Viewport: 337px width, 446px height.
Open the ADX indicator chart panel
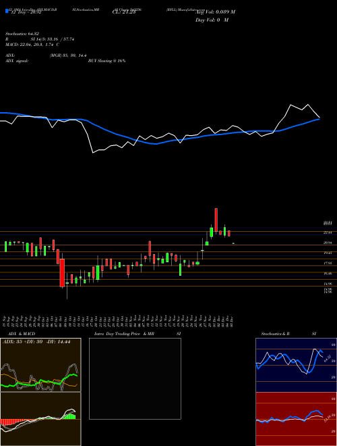pos(40,365)
